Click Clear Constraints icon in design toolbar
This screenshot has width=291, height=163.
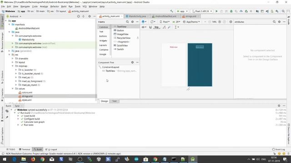164,27
